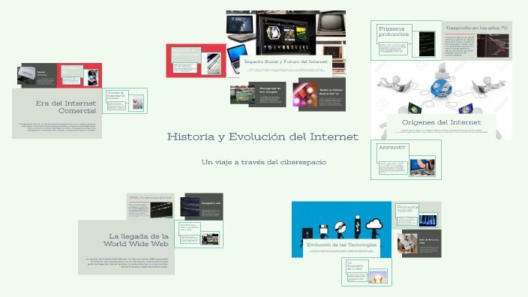
Task: Click the glowing hands thumbnail in 'La Expansión de la Red'
Action: (378, 277)
